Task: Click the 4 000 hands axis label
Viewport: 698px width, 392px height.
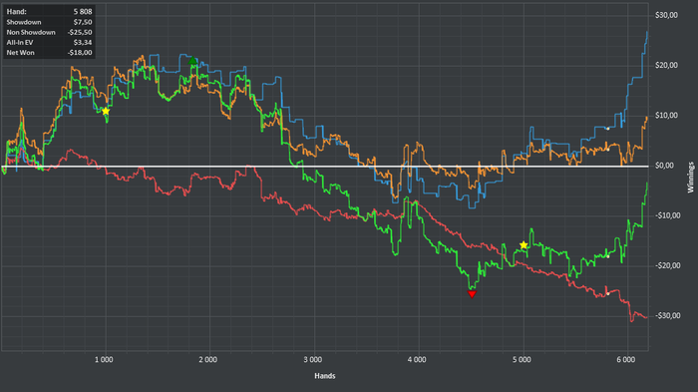Action: (x=417, y=360)
